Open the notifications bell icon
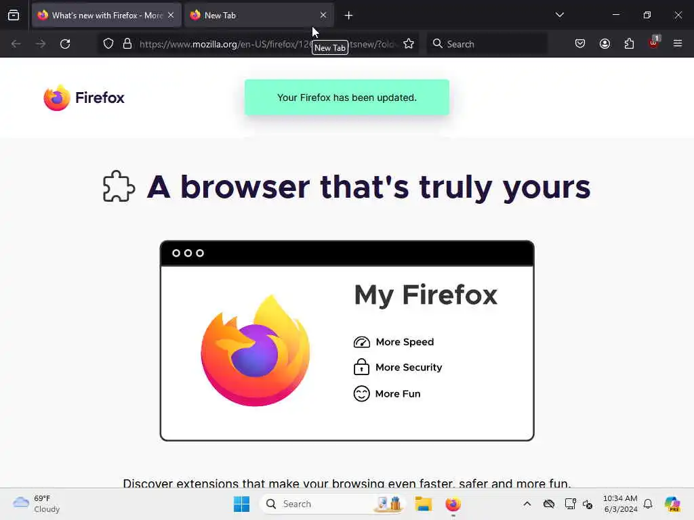694x520 pixels. (x=648, y=504)
